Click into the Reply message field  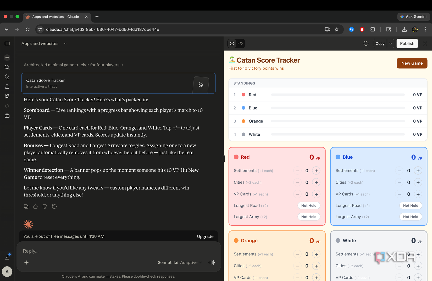coord(119,251)
